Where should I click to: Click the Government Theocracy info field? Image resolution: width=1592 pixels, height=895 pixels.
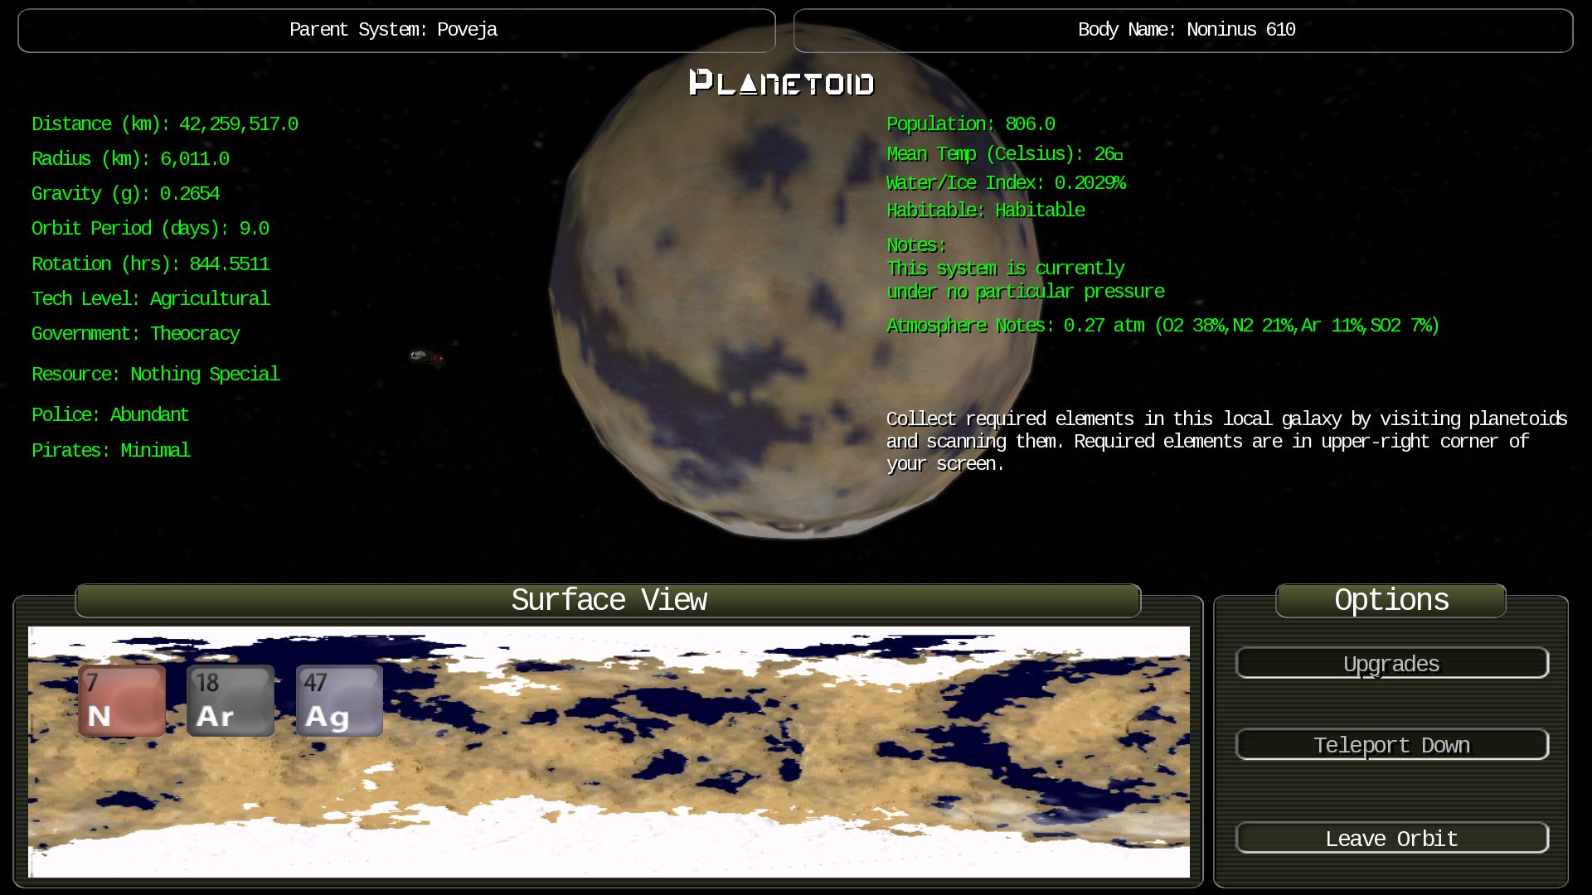136,333
